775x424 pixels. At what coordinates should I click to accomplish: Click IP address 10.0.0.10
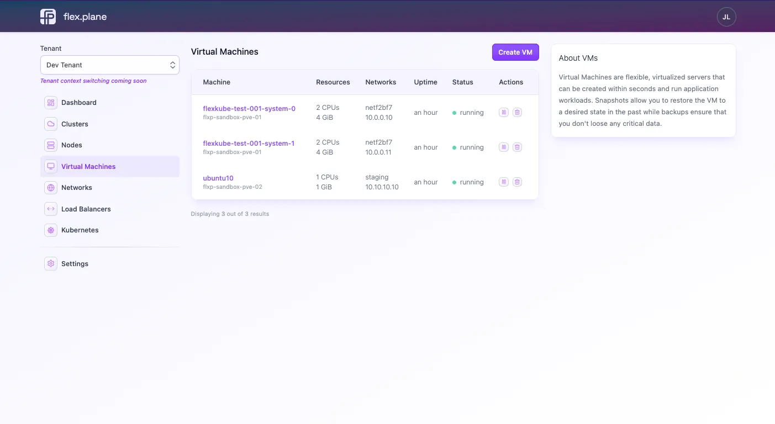tap(379, 118)
